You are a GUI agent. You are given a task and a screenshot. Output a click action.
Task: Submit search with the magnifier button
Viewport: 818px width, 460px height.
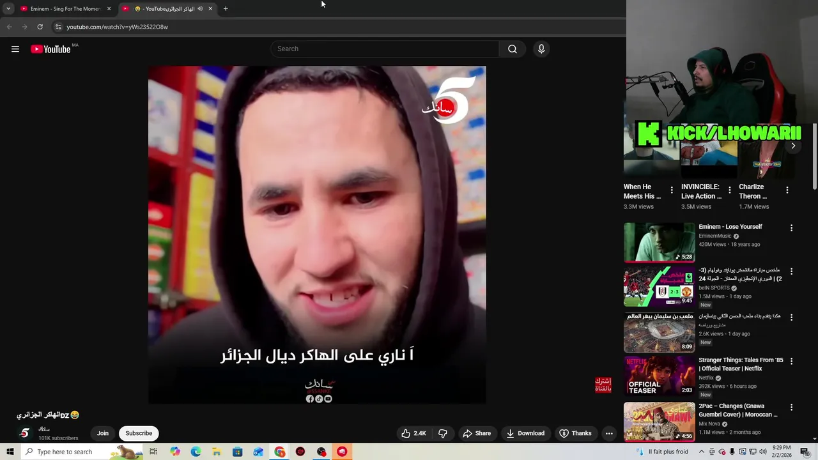tap(513, 49)
